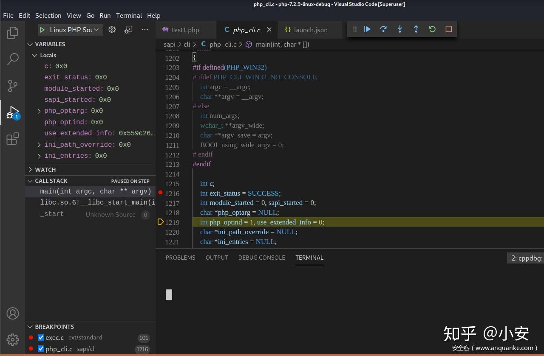
Task: Uncheck the php_cli.c breakpoint checkbox
Action: (41, 349)
